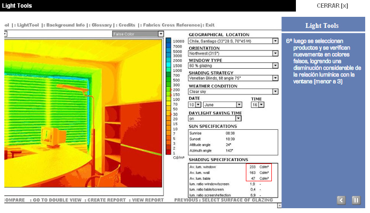Viewport: 370px width, 213px height.
Task: Click the false color room rendering
Action: (83, 113)
